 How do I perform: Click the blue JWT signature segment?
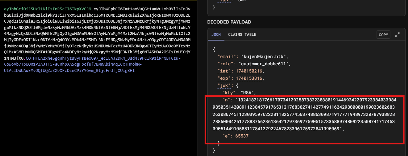point(92,64)
